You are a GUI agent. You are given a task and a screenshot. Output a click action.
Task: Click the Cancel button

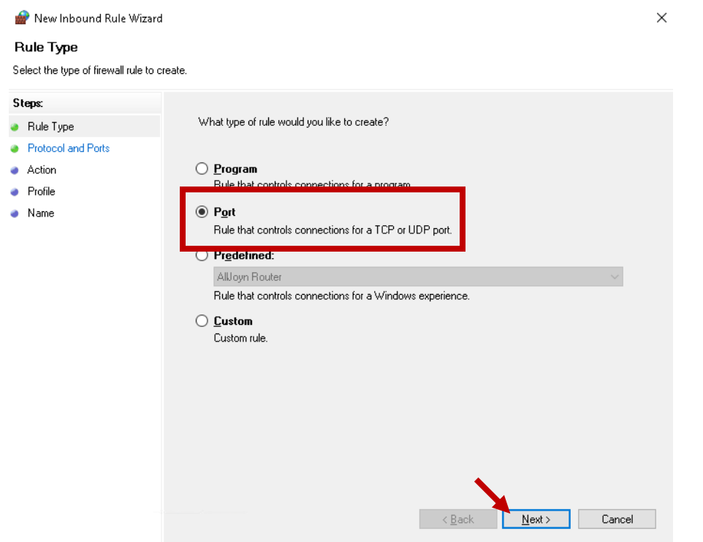click(617, 519)
